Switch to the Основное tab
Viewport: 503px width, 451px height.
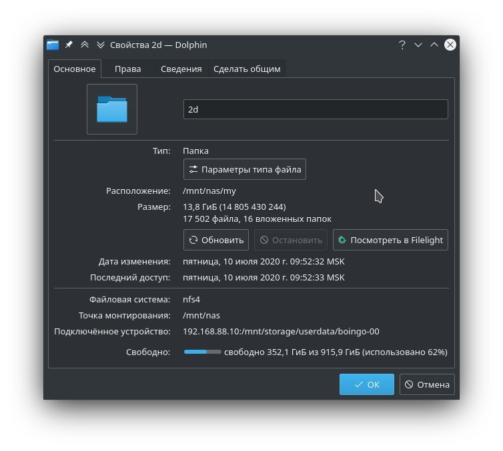coord(75,69)
